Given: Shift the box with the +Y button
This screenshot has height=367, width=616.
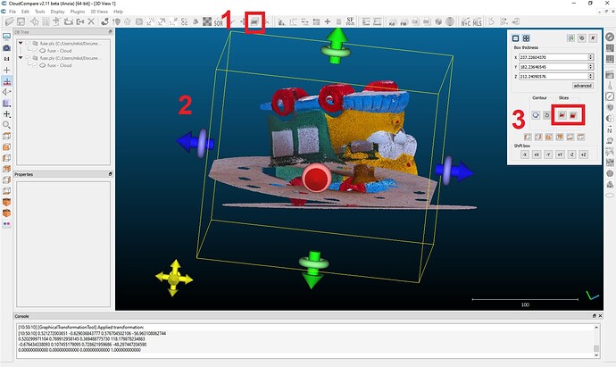Looking at the screenshot, I should point(561,154).
